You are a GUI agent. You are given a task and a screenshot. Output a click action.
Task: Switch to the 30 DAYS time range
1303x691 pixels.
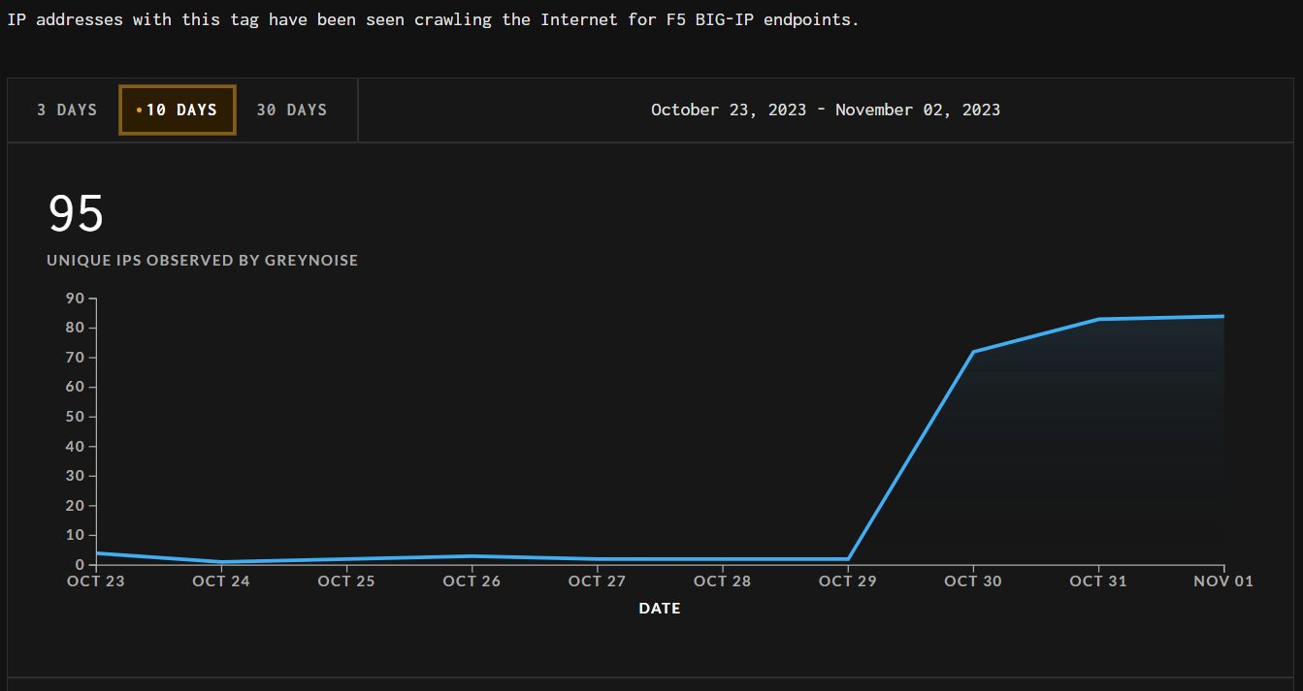pyautogui.click(x=291, y=110)
